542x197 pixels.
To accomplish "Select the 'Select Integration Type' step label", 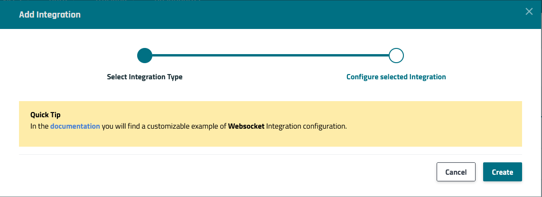I will click(x=145, y=77).
